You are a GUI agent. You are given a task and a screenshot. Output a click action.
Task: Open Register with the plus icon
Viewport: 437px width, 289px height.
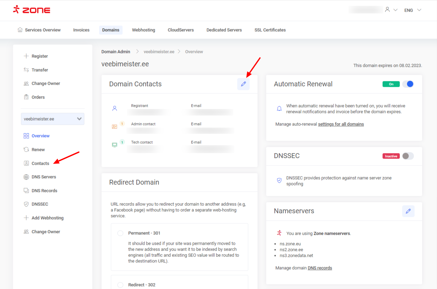click(x=26, y=56)
